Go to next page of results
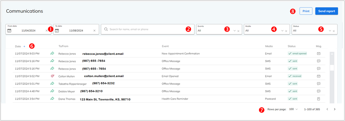Screen dimensions: 345x121 tap(334, 109)
